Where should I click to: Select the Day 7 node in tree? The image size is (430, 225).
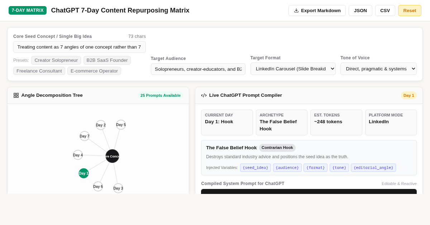tap(85, 136)
